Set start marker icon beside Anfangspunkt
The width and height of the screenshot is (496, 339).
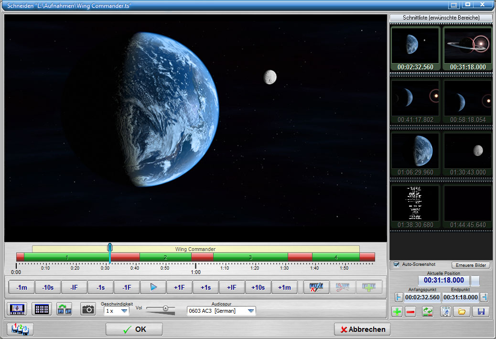399,297
